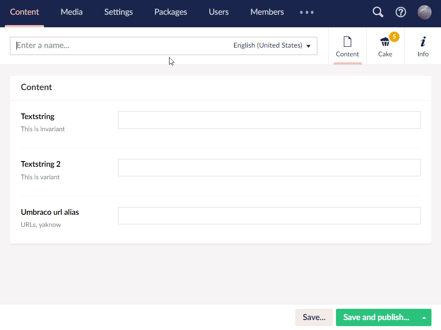Click the Umbraco url alias field

click(x=269, y=215)
